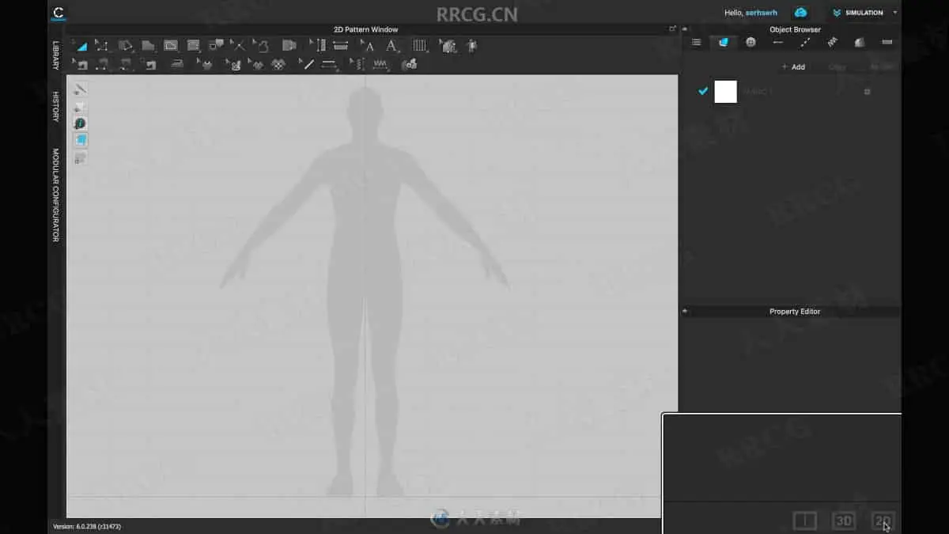Image resolution: width=949 pixels, height=534 pixels.
Task: Open the MODULAR CONFIGURATOR side tab
Action: point(56,195)
